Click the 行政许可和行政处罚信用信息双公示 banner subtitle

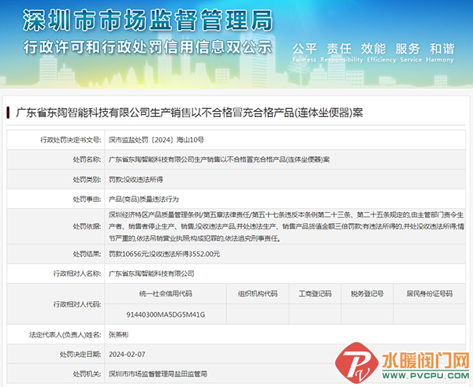(x=148, y=47)
